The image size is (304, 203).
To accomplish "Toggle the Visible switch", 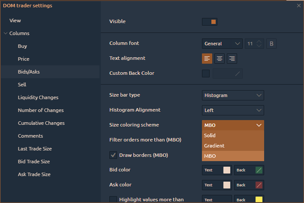I will (x=210, y=21).
